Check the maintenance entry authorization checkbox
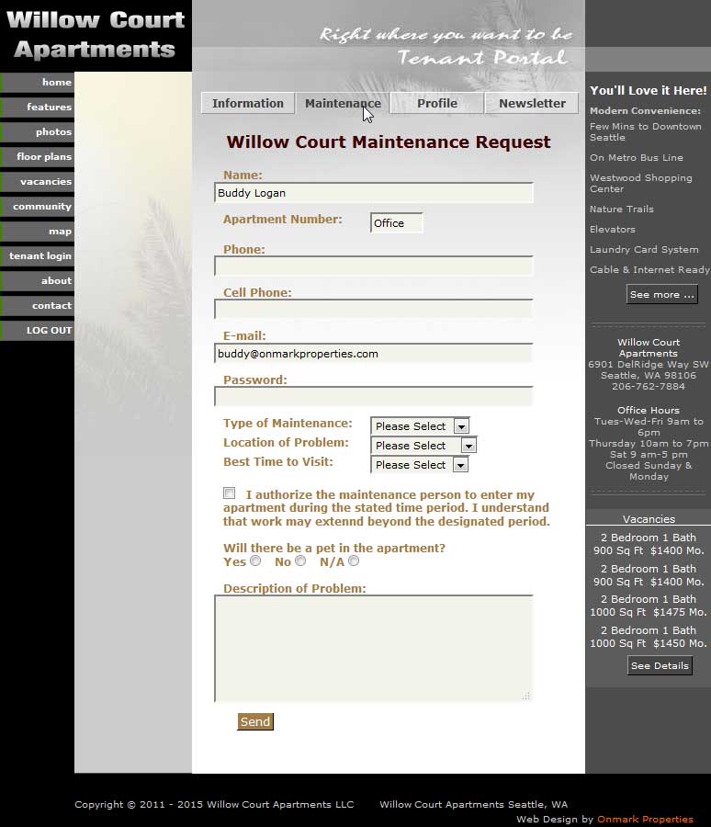 tap(229, 493)
